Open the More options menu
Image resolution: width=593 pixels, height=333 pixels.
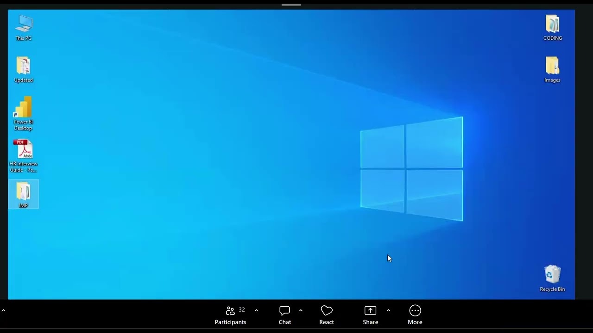click(x=415, y=315)
